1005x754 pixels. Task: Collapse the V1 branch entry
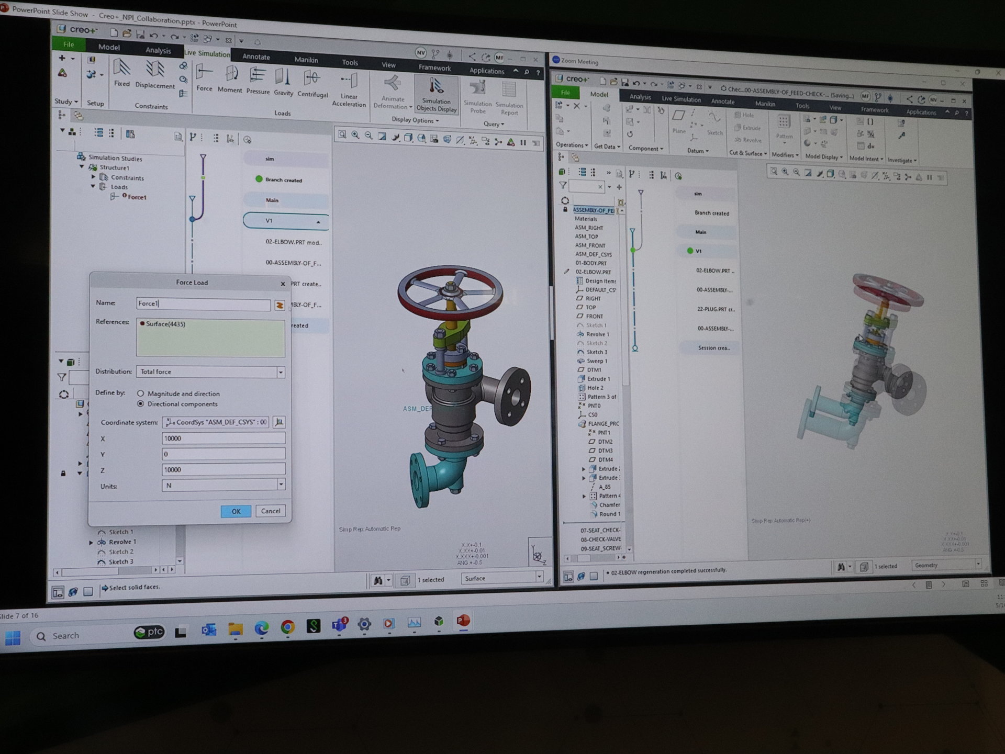click(318, 222)
